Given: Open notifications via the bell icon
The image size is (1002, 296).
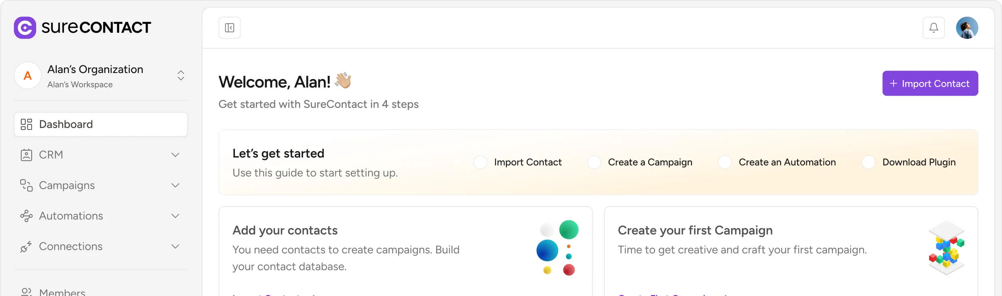Looking at the screenshot, I should [934, 28].
